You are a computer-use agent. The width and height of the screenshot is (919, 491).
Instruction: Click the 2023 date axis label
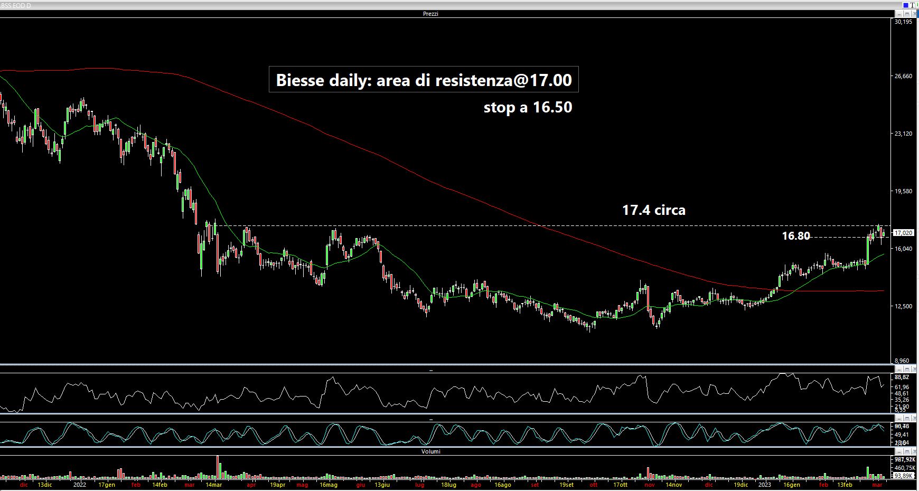tap(764, 485)
